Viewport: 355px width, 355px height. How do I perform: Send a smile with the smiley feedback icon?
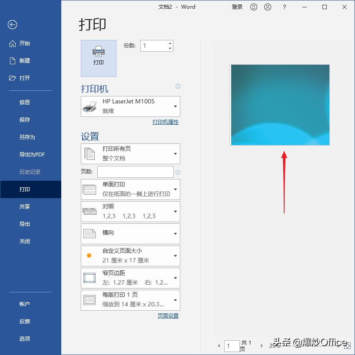253,7
